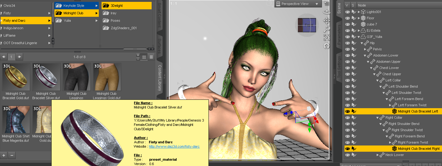Click the Reset camera arrow icon
This screenshot has height=166, width=442.
[327, 46]
